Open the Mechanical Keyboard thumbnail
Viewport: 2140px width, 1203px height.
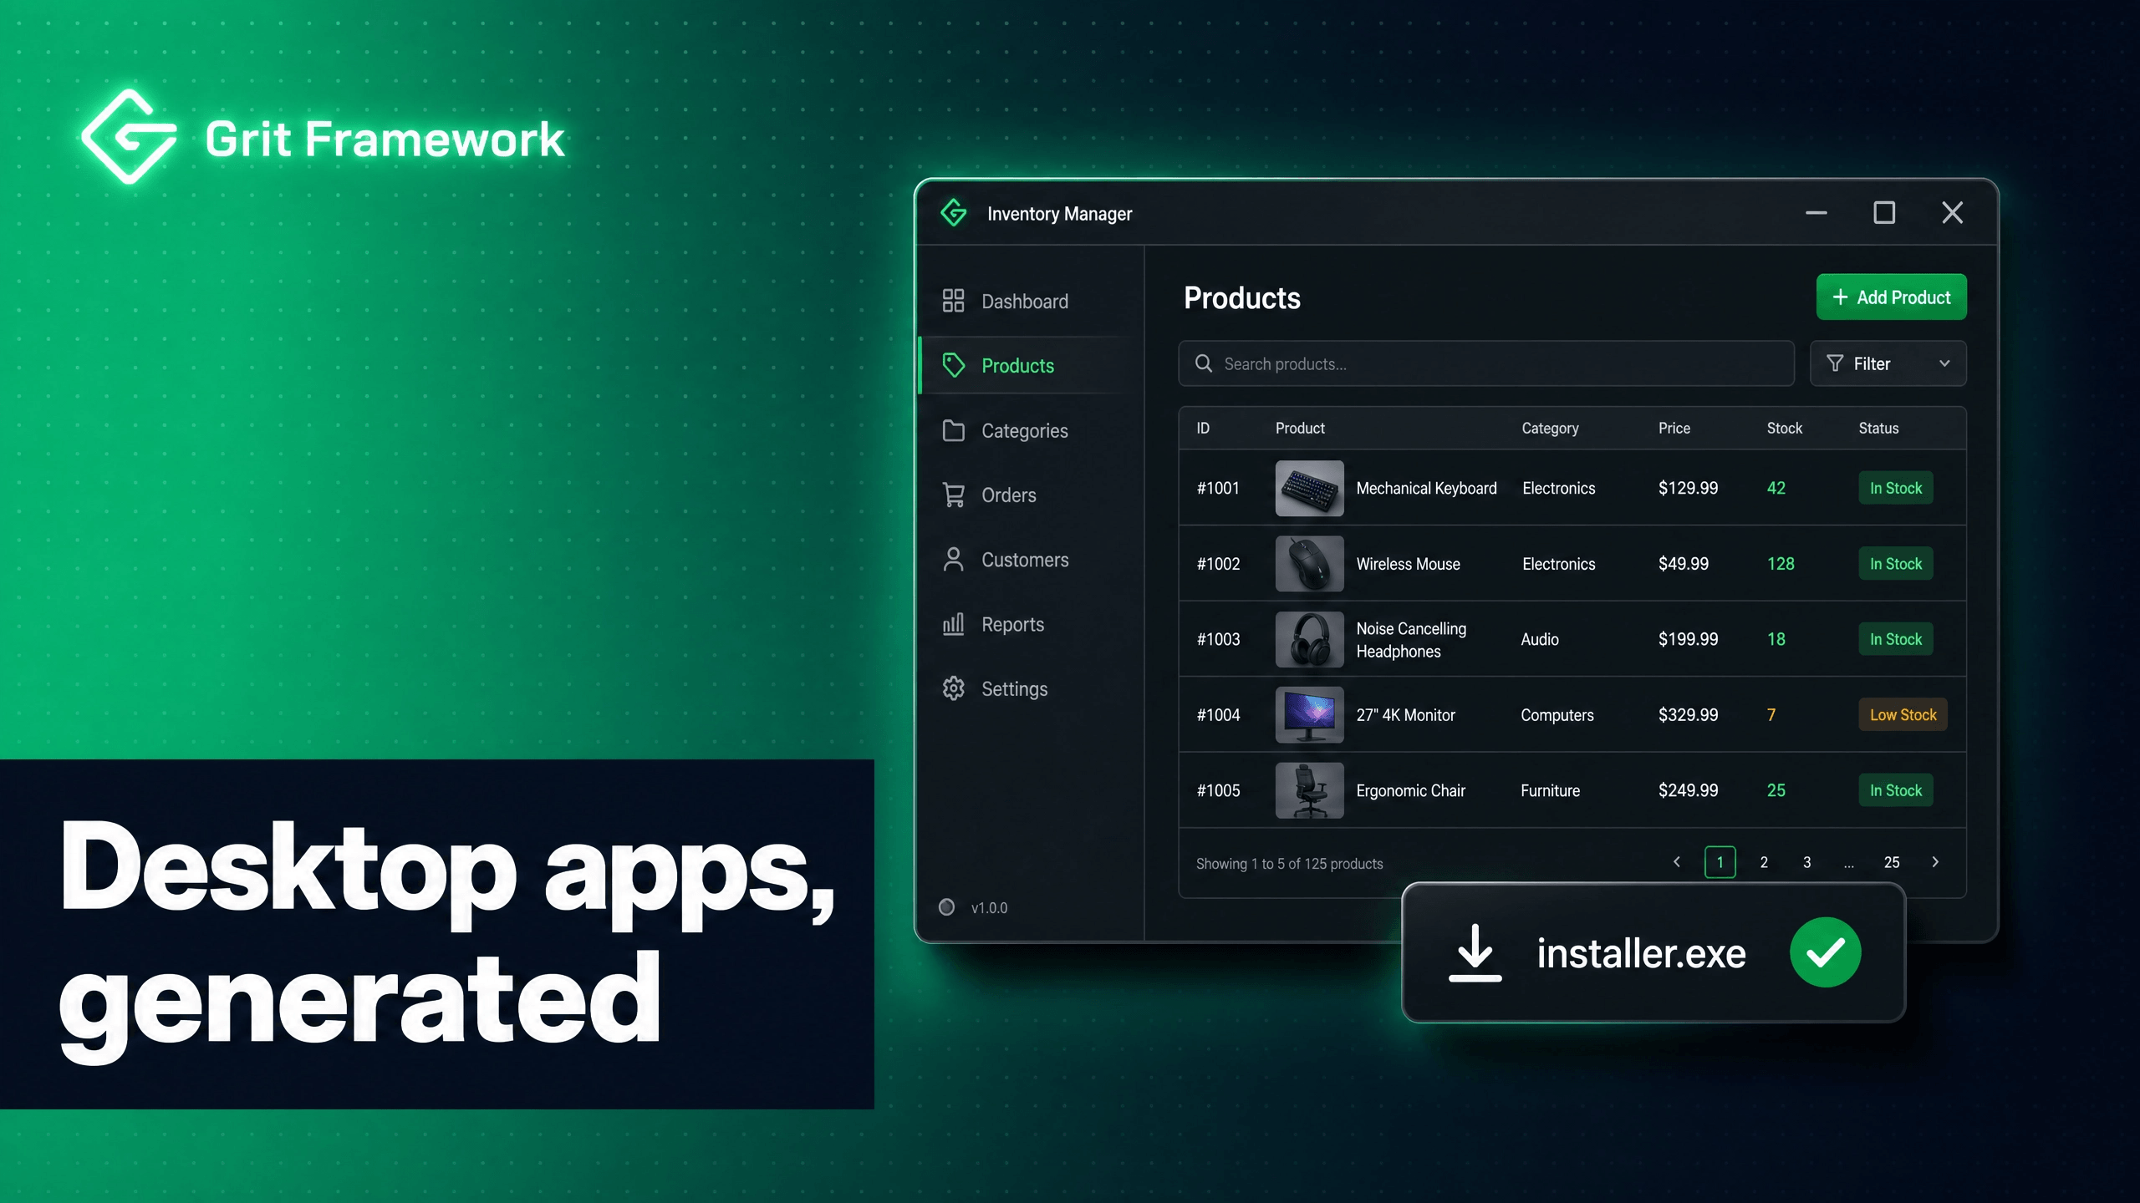tap(1309, 488)
